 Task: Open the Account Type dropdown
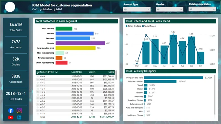(137, 9)
